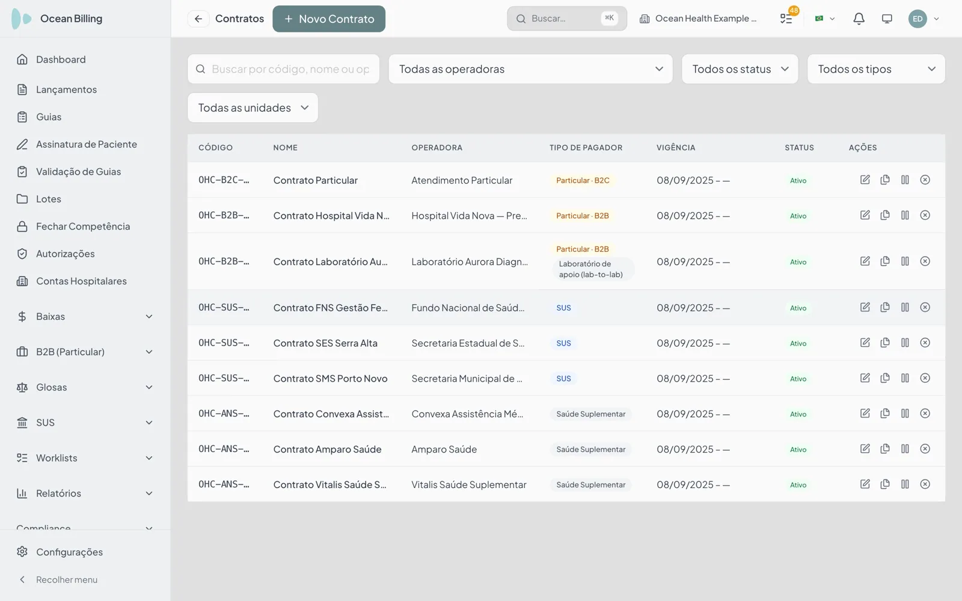Pause the Contrato SMS Porto Novo contract
The width and height of the screenshot is (962, 601).
(x=905, y=378)
